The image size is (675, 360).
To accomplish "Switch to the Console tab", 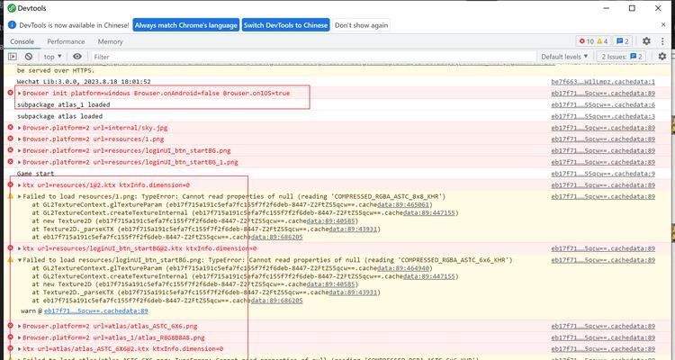I will coord(22,41).
